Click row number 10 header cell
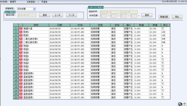Viewport: 187px width, 106px height. tap(16, 60)
